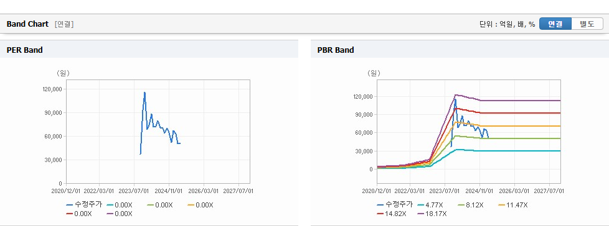
Task: Click the 2024/11/01 axis label in PER chart
Action: [x=169, y=191]
